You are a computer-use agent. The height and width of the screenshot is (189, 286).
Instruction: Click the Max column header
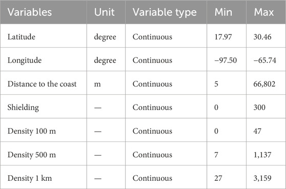click(264, 12)
